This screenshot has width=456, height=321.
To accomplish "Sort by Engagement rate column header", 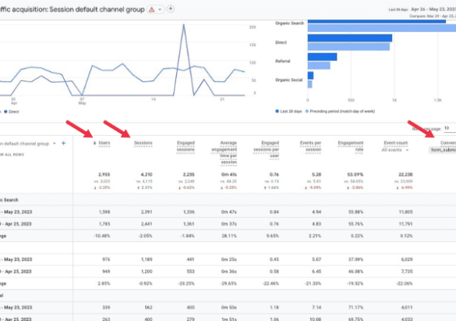I will pyautogui.click(x=351, y=146).
